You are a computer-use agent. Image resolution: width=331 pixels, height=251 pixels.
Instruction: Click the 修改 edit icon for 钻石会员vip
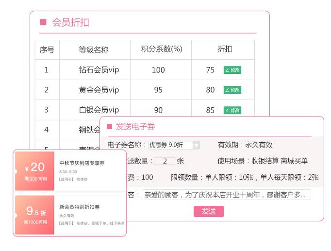pyautogui.click(x=232, y=70)
